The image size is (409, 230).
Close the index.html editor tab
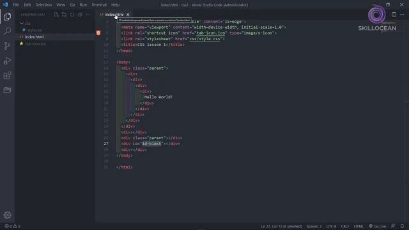point(128,15)
